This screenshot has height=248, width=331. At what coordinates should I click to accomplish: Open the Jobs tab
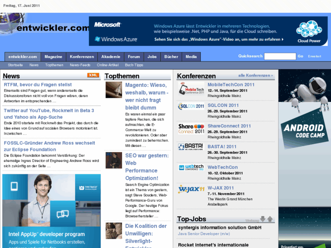pyautogui.click(x=152, y=57)
